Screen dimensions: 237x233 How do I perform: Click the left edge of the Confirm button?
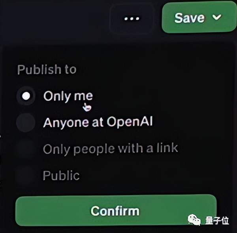(x=20, y=211)
